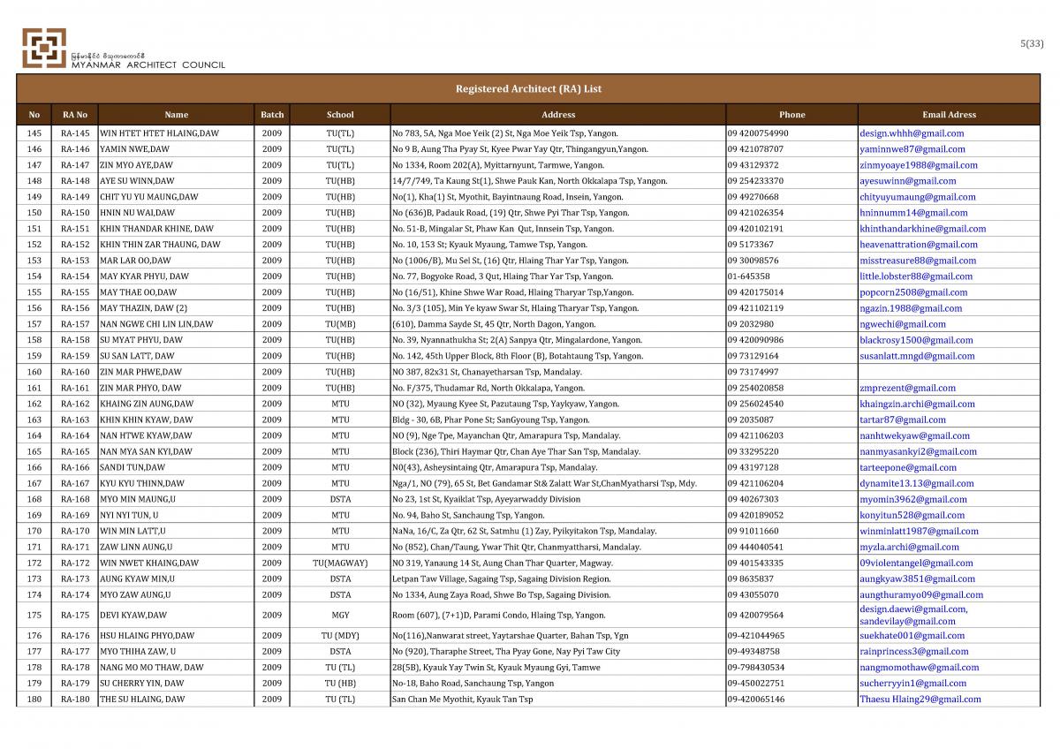
Task: Open email link tarteepone@gmail.com
Action: [x=907, y=467]
